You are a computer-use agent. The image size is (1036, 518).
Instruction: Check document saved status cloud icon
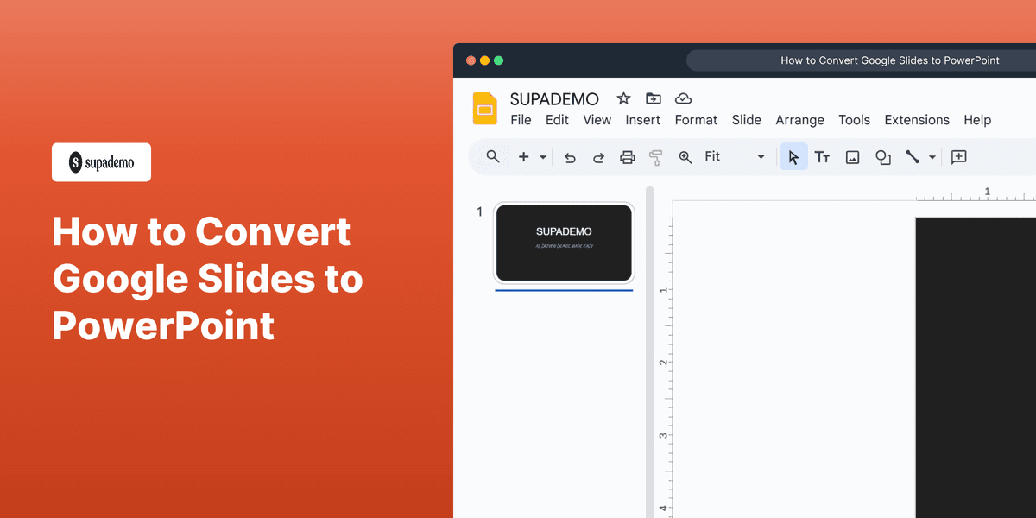(x=683, y=98)
